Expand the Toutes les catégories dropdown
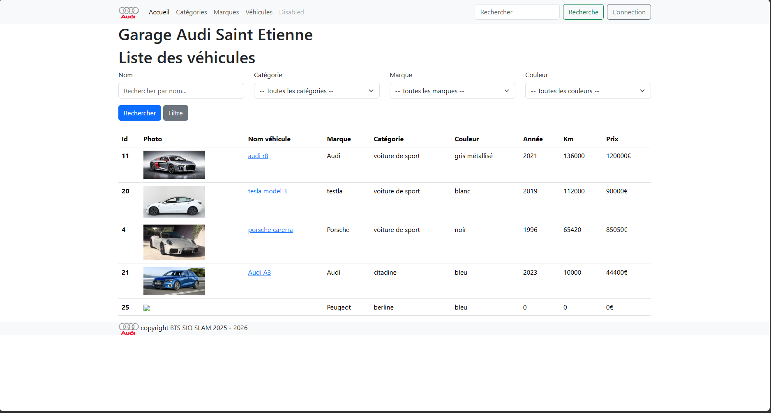 point(317,91)
